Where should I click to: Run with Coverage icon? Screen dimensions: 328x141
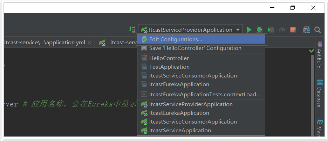point(271,30)
